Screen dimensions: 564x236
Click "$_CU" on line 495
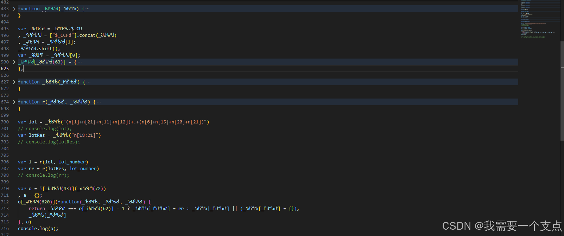[76, 29]
